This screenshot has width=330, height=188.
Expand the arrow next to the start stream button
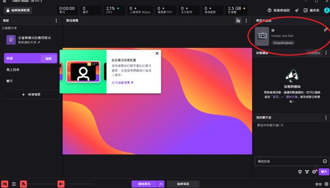click(x=161, y=184)
